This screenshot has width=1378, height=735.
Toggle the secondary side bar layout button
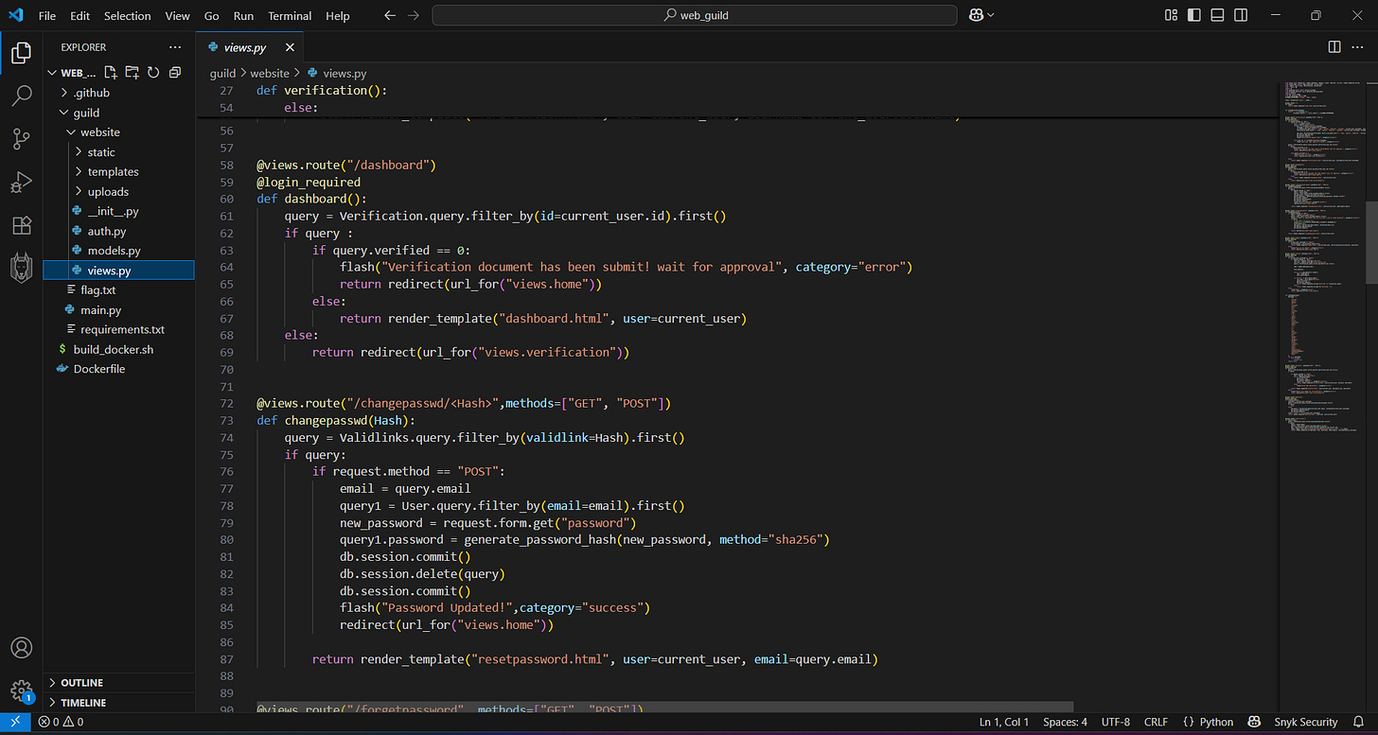[x=1240, y=15]
